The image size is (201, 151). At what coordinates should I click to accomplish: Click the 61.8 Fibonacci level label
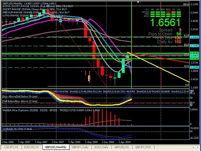[x=187, y=35]
